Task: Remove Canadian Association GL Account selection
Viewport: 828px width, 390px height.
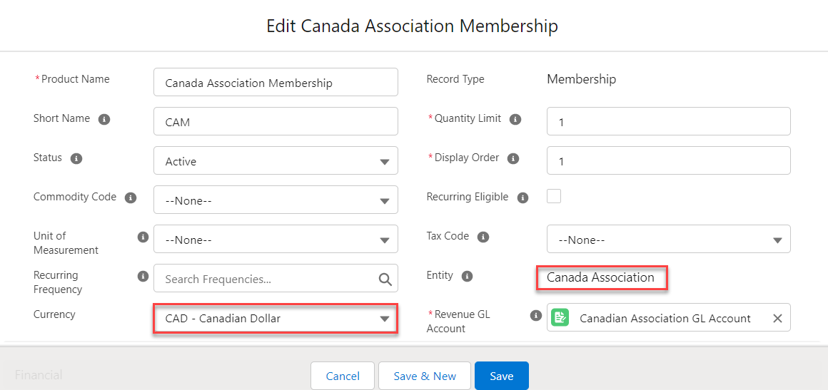Action: tap(777, 319)
